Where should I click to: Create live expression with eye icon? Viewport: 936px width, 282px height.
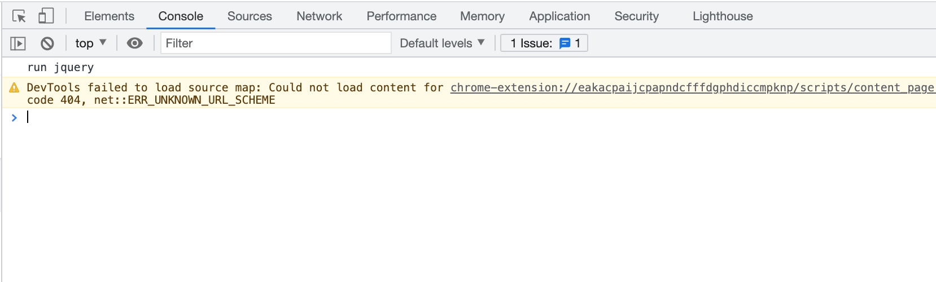pyautogui.click(x=134, y=43)
